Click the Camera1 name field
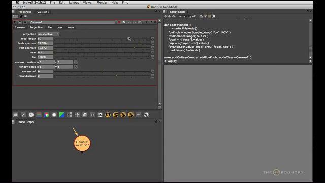Image resolution: width=325 pixels, height=183 pixels. coord(72,22)
